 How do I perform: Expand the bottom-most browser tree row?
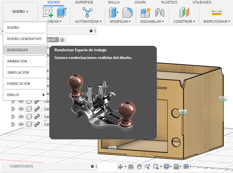click(x=13, y=124)
